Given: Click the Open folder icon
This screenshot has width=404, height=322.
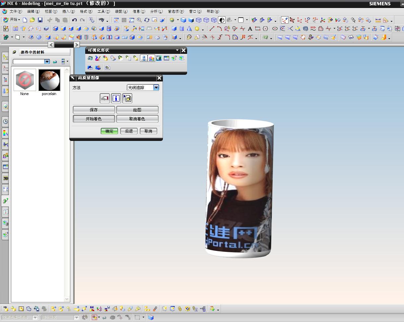Looking at the screenshot, I should [x=32, y=20].
